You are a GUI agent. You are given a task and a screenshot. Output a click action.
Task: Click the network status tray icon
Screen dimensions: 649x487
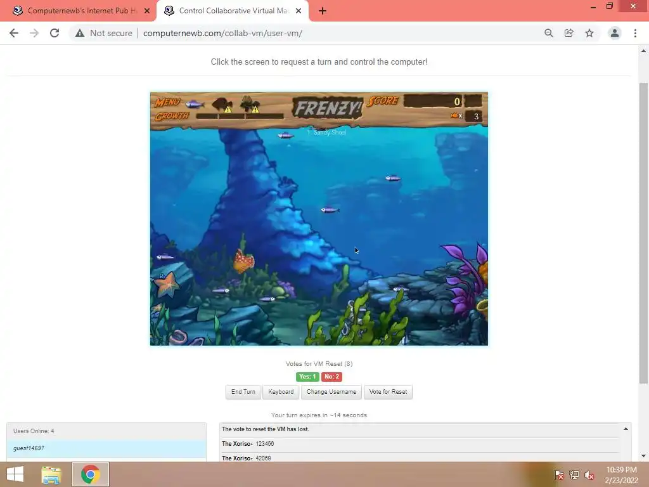point(574,475)
